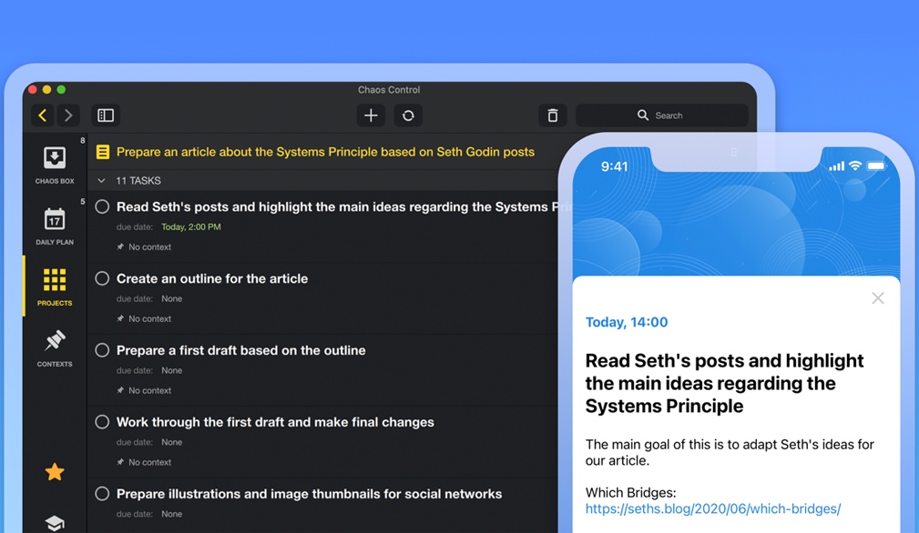Screen dimensions: 919x533
Task: Go back with the yellow left arrow
Action: pyautogui.click(x=43, y=116)
